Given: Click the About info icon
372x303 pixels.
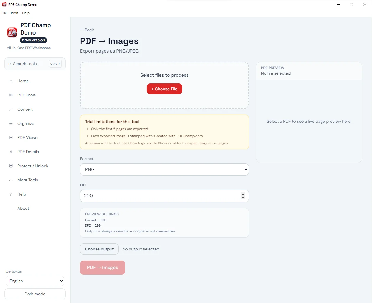Looking at the screenshot, I should tap(11, 209).
